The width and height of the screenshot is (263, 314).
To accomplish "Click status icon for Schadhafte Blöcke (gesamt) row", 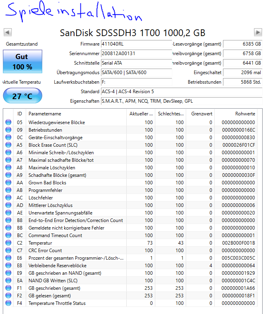I will click(8, 175).
